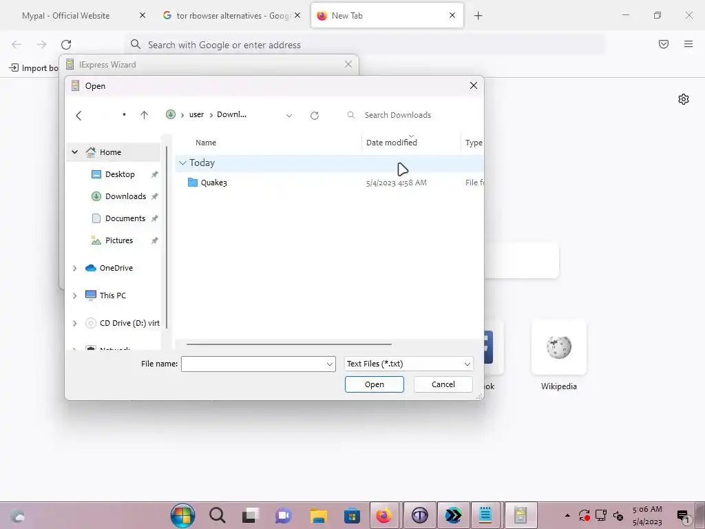Show hidden system tray icons
This screenshot has height=529, width=705.
point(567,515)
